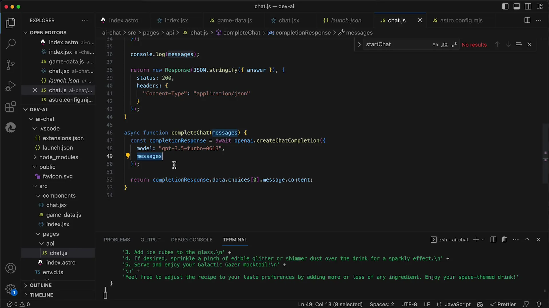Toggle Find in Selection

point(518,44)
